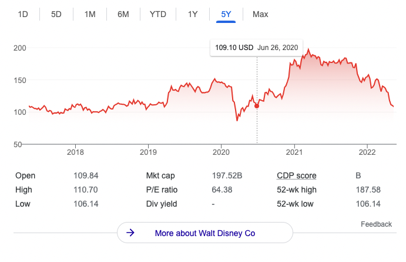
Task: Click the 2019 label on the x-axis
Action: pos(148,152)
